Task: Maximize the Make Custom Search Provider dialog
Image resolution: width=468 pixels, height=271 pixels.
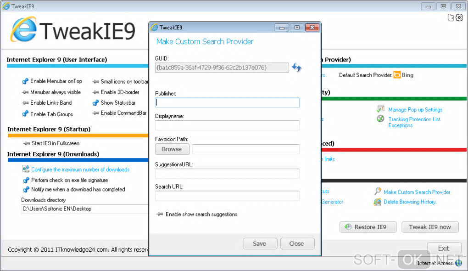Action: pyautogui.click(x=297, y=28)
